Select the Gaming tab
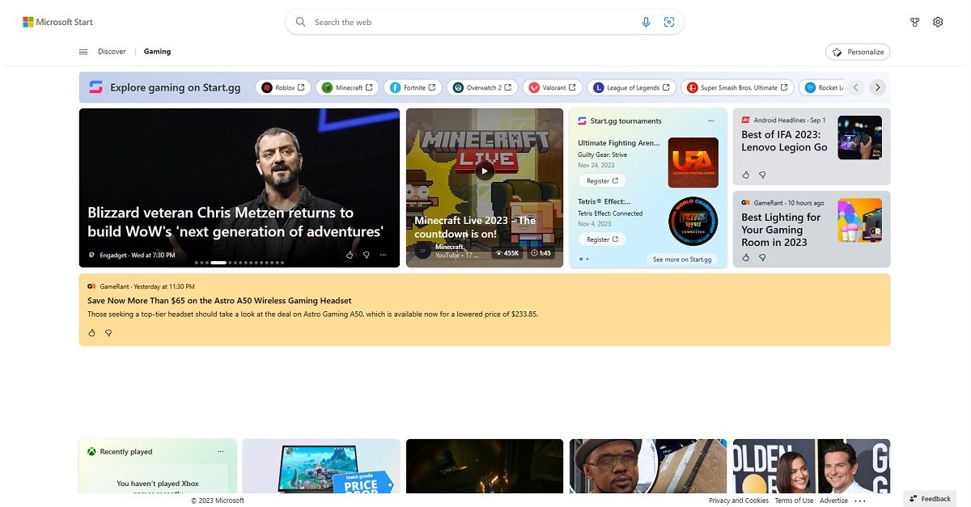Screen dimensions: 971x507 (157, 51)
